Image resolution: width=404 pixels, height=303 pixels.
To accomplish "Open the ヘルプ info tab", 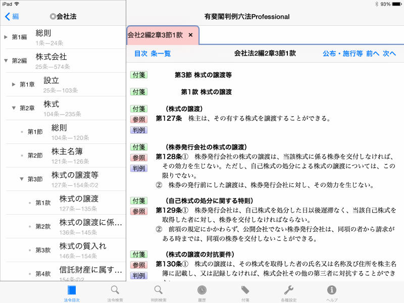I will [x=332, y=293].
